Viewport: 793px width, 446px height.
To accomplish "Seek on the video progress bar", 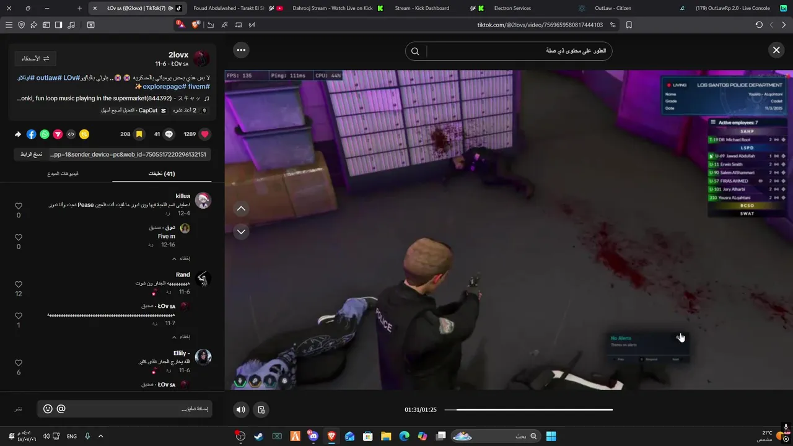I will [528, 409].
